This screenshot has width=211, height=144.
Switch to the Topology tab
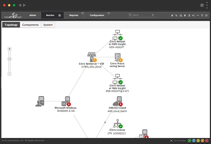click(11, 25)
